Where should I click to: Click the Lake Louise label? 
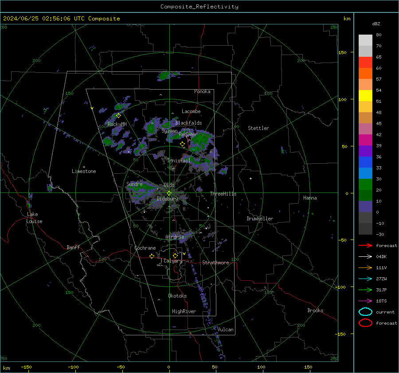click(34, 218)
